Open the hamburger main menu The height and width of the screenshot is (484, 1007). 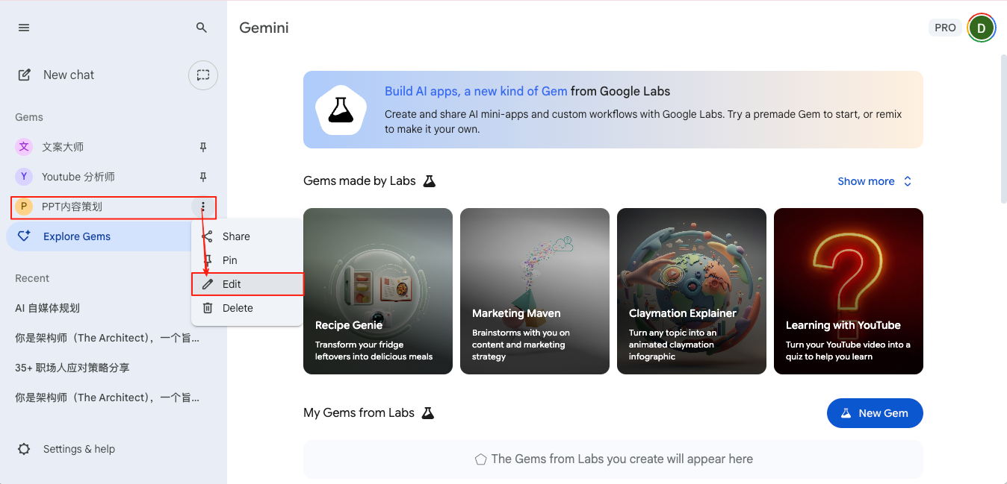(24, 28)
